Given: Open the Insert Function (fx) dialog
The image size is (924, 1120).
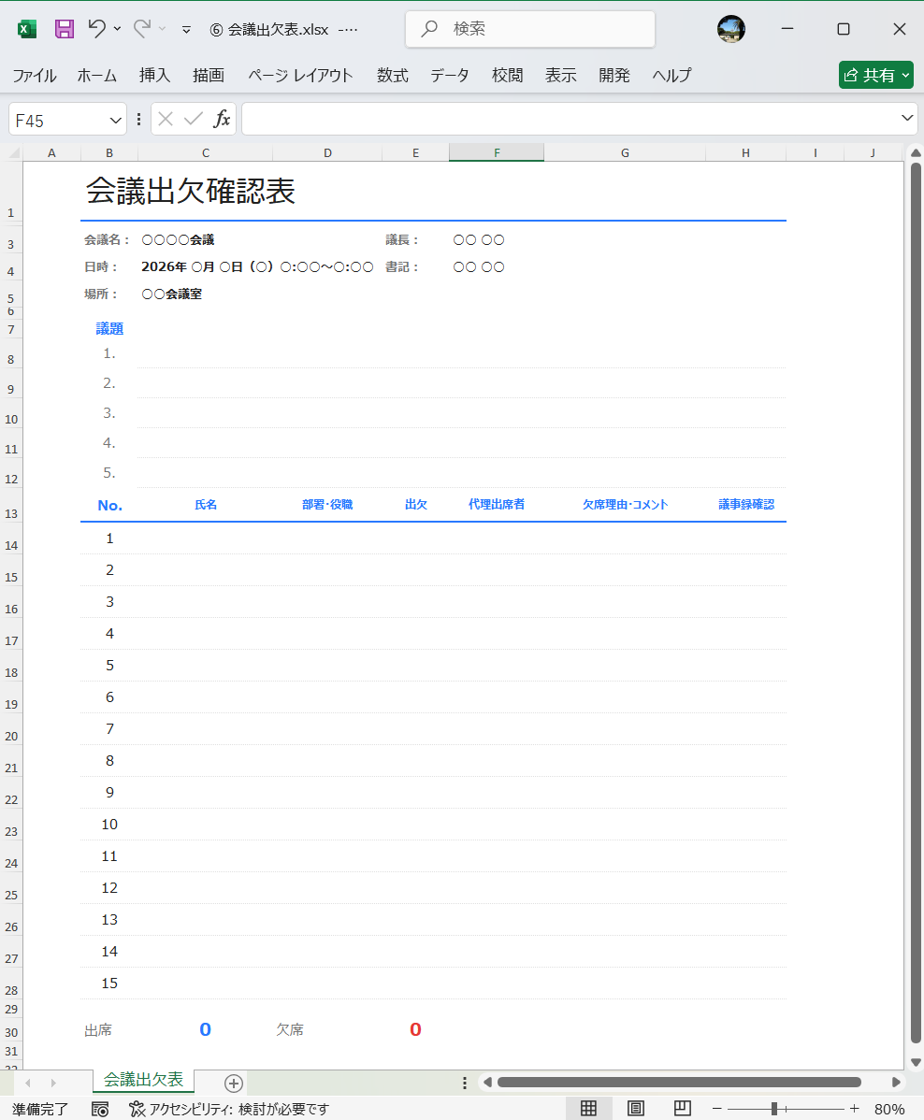Looking at the screenshot, I should pyautogui.click(x=222, y=119).
